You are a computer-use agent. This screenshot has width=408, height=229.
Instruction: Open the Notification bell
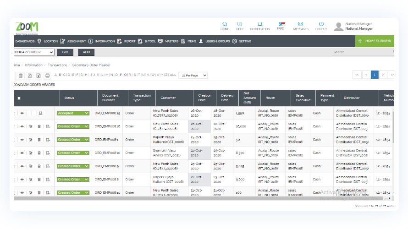pos(260,24)
